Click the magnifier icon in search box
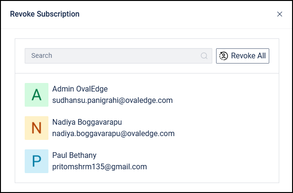293x193 pixels. click(204, 56)
